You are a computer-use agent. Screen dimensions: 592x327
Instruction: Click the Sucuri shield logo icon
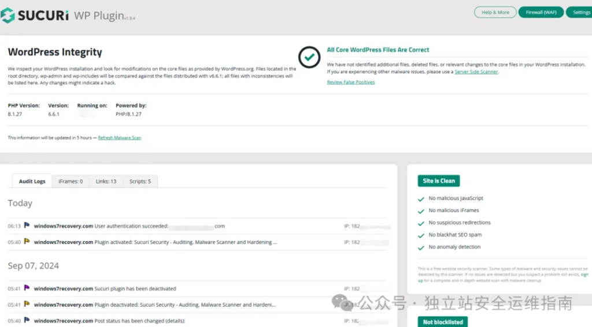tap(8, 16)
